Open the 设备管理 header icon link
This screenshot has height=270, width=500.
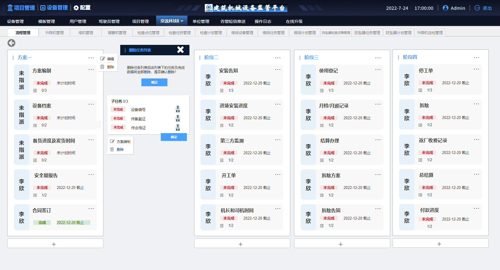[54, 8]
